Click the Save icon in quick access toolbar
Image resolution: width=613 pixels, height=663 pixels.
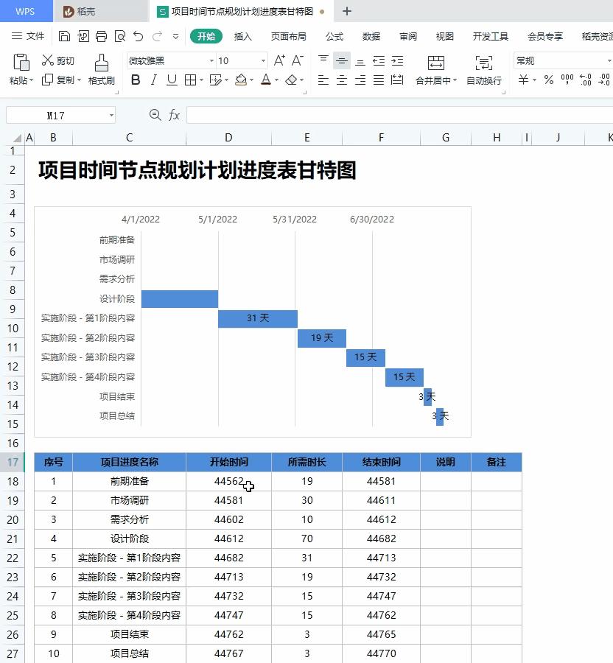[x=65, y=35]
